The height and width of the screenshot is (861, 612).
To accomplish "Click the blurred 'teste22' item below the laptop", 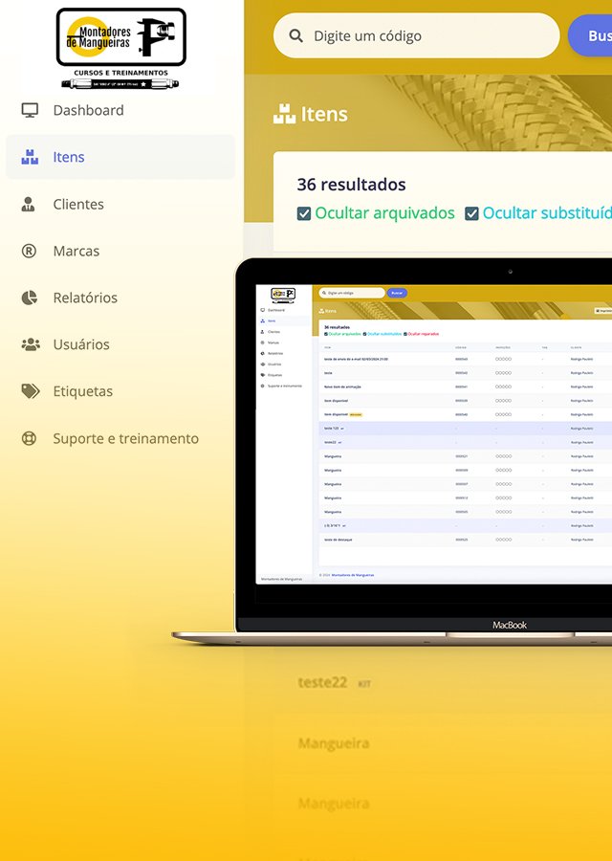I will pos(323,682).
